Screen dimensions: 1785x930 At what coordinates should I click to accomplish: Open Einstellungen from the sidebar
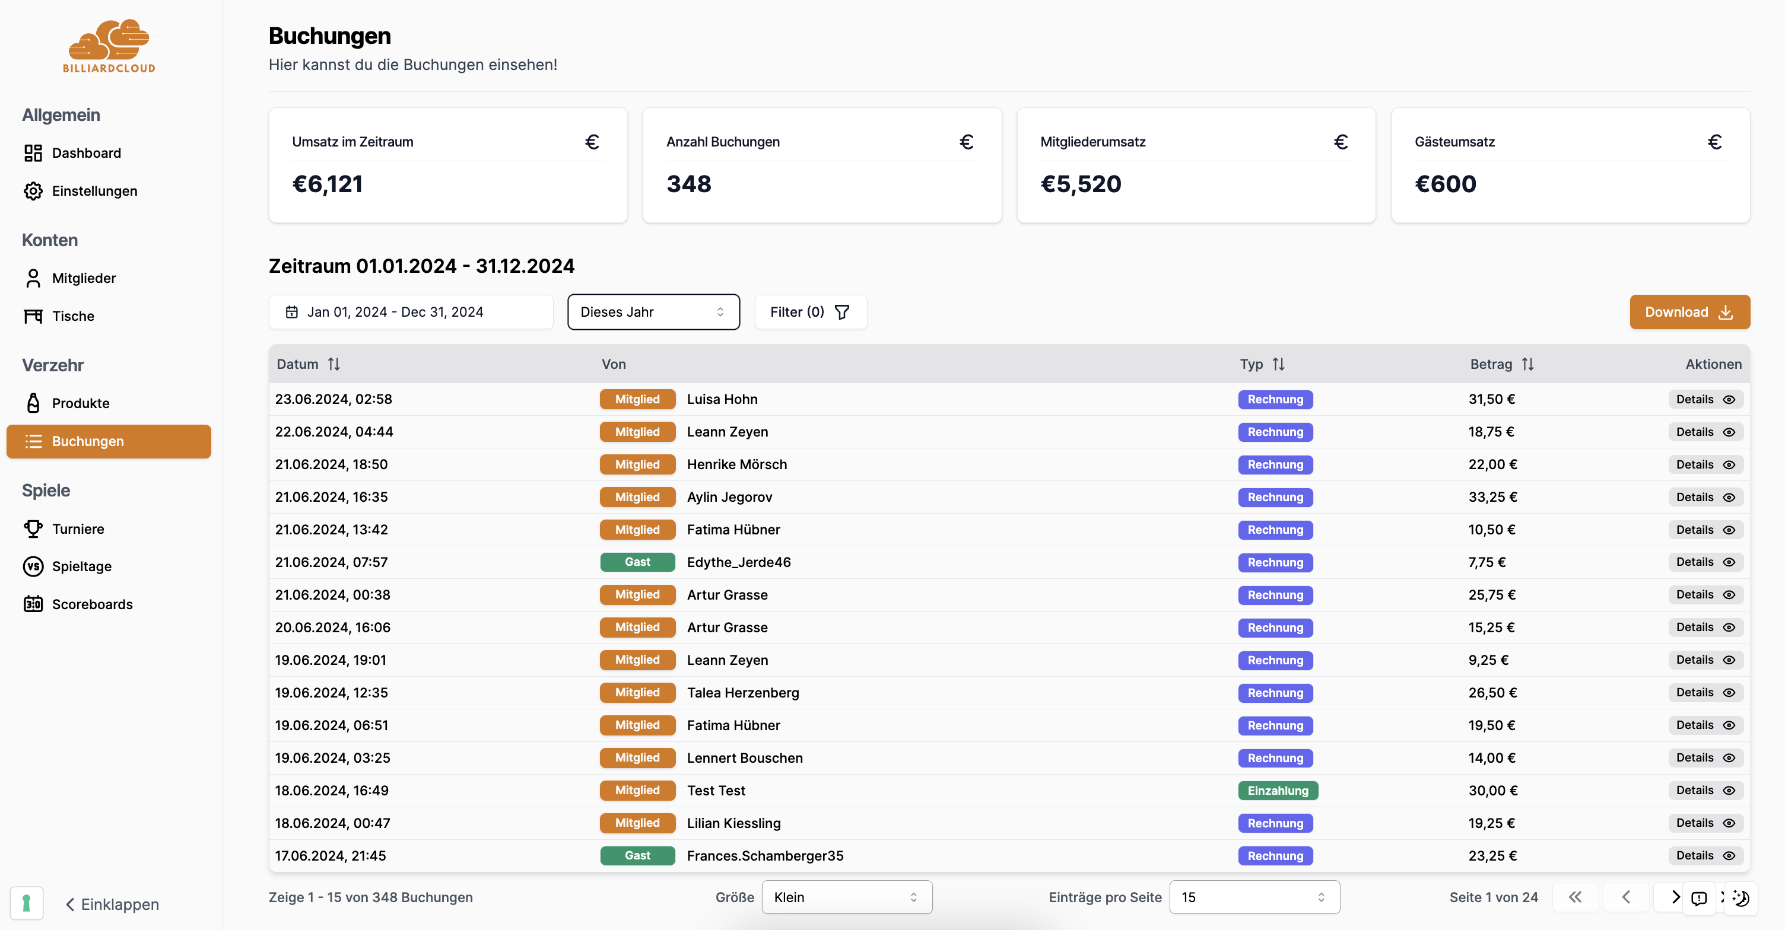[94, 190]
